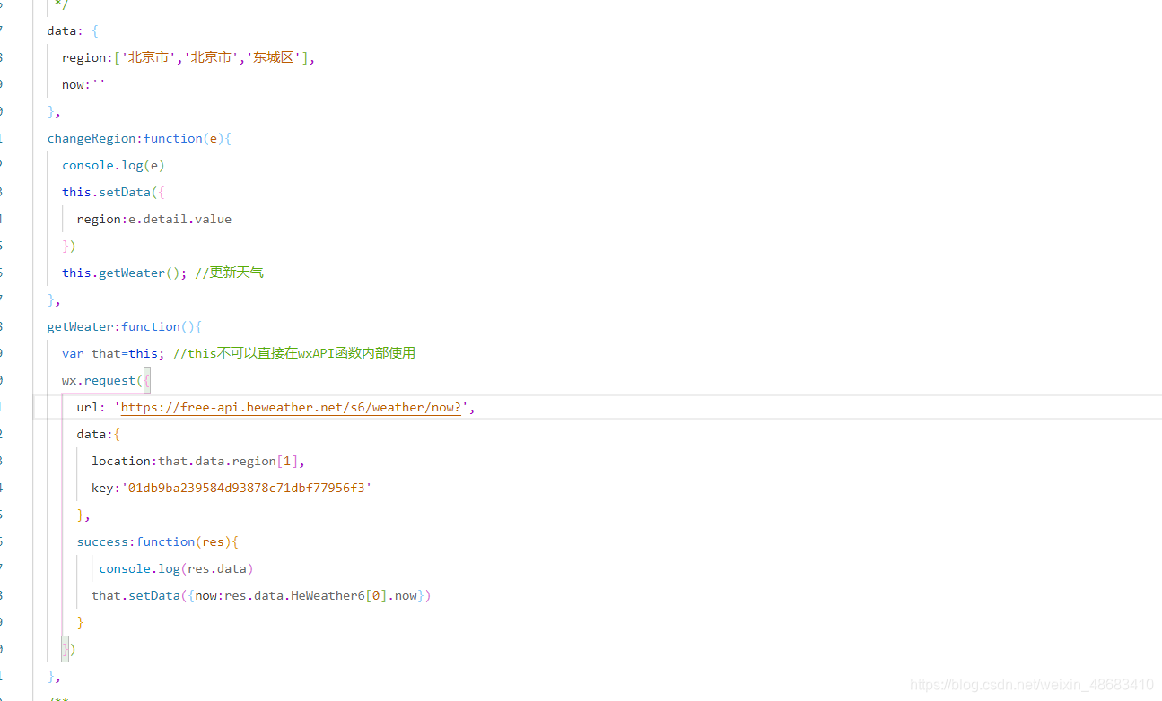Click the console.log(e) statement
This screenshot has width=1162, height=701.
click(113, 165)
